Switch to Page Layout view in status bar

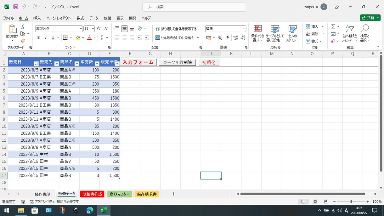click(x=315, y=202)
